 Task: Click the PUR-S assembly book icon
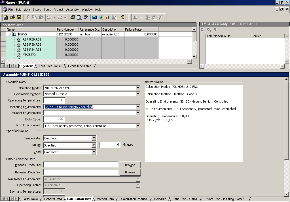tap(14, 34)
